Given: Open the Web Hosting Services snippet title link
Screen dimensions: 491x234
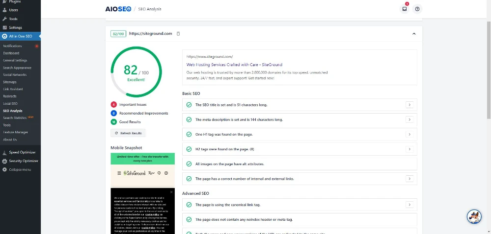Looking at the screenshot, I should 234,65.
